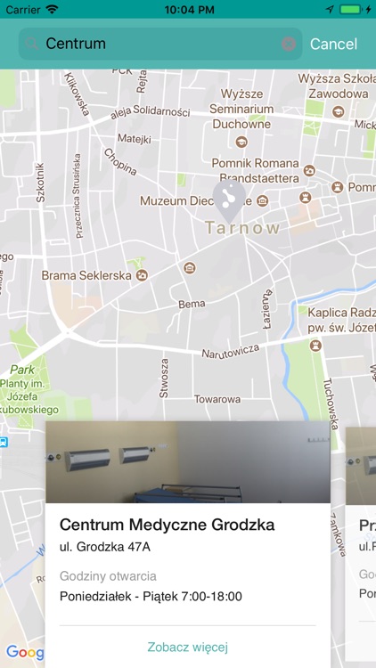Open Zobacz więcej link
This screenshot has height=668, width=376.
click(x=188, y=648)
